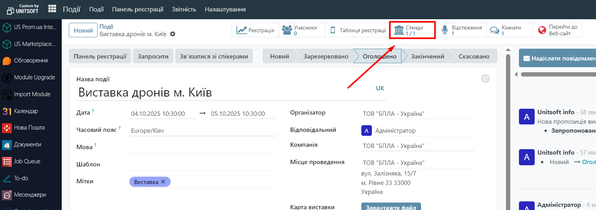Open the Часовий пояс Europe/Kiev dropdown
596x210 pixels.
click(202, 131)
